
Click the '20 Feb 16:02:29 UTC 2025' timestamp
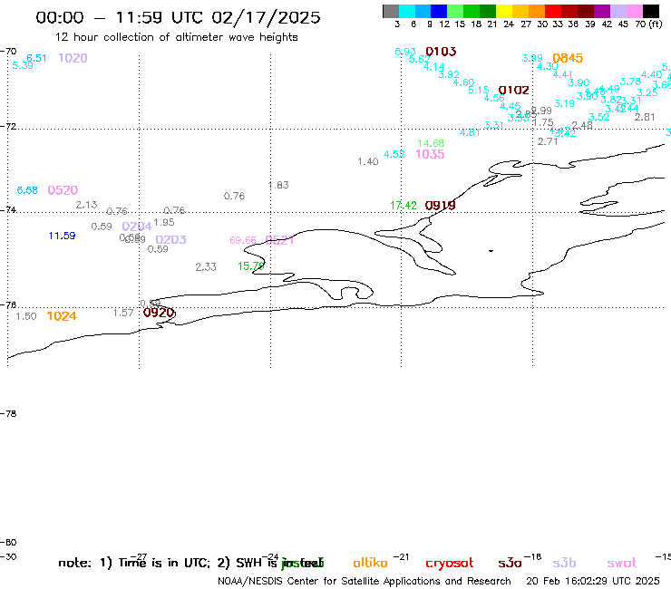(593, 582)
